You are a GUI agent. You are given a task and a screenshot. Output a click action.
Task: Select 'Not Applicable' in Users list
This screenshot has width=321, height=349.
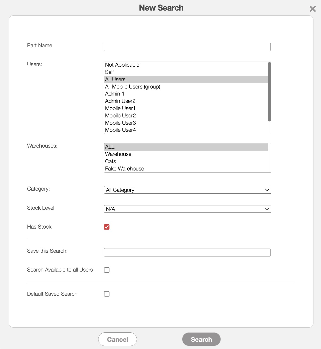(x=122, y=65)
